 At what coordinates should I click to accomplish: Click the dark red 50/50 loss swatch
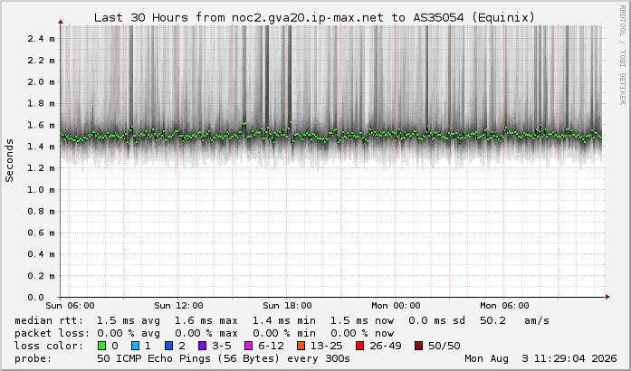tap(418, 346)
